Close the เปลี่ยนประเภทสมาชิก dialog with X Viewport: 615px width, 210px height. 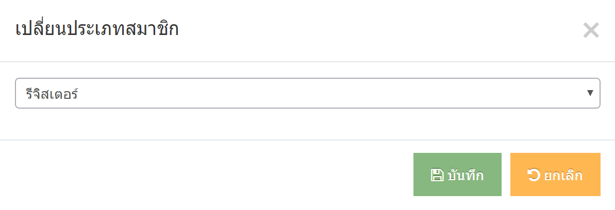click(591, 30)
